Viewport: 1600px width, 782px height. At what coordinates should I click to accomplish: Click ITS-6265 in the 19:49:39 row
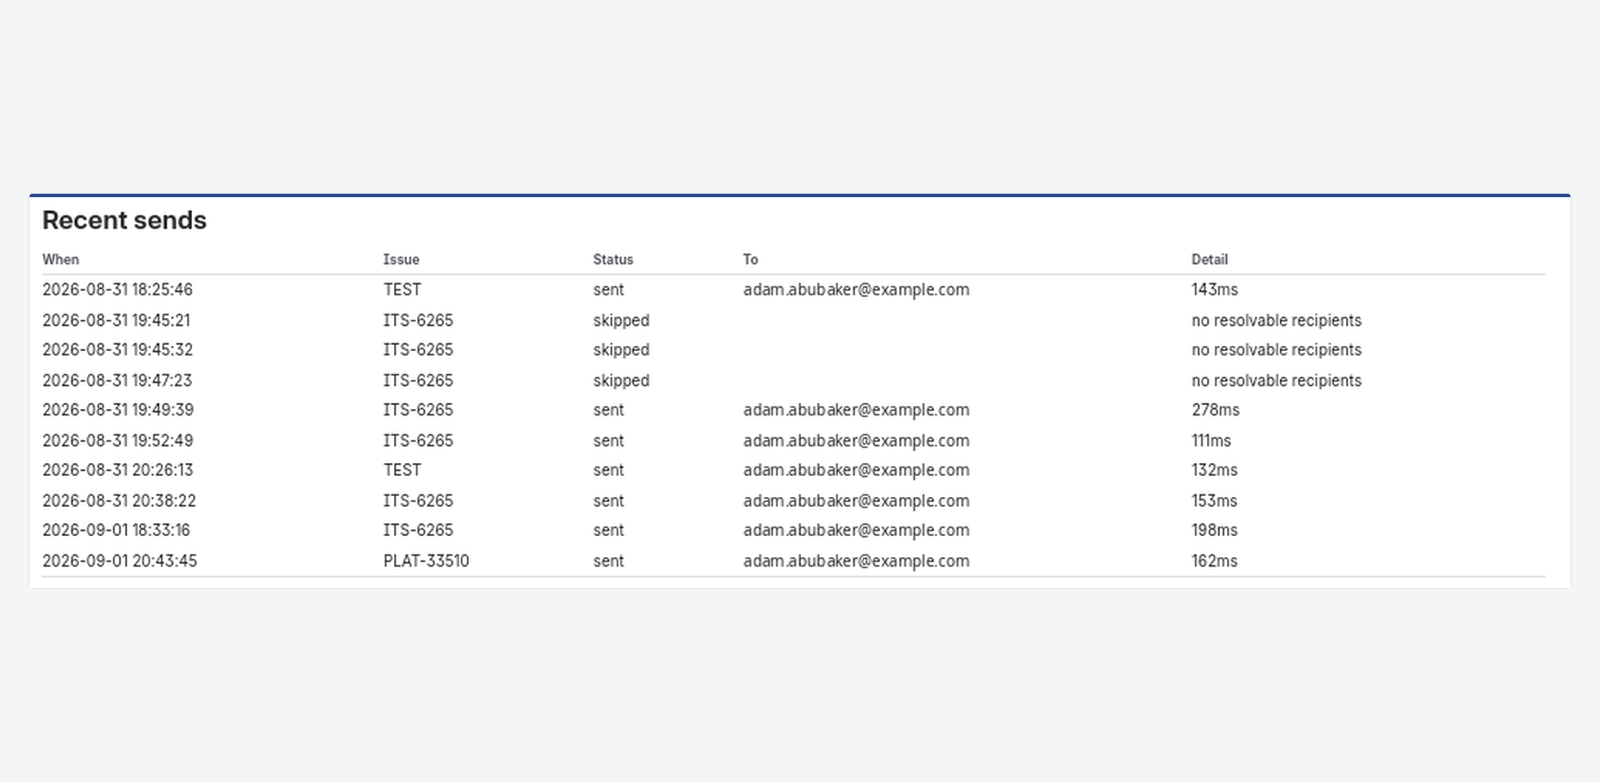point(418,410)
